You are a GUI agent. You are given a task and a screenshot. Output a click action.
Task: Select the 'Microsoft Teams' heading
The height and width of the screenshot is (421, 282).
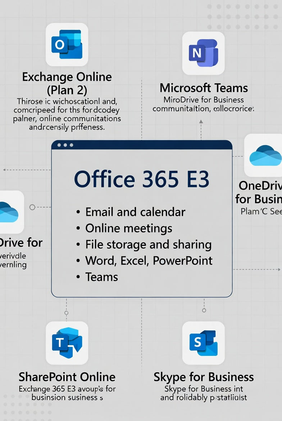(x=204, y=88)
